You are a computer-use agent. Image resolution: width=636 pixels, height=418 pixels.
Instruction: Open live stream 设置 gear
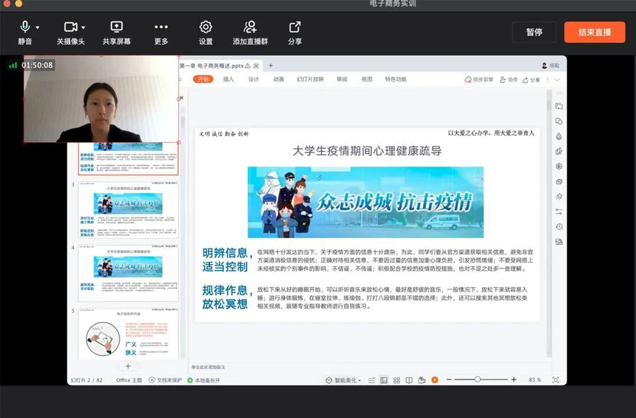[x=206, y=33]
